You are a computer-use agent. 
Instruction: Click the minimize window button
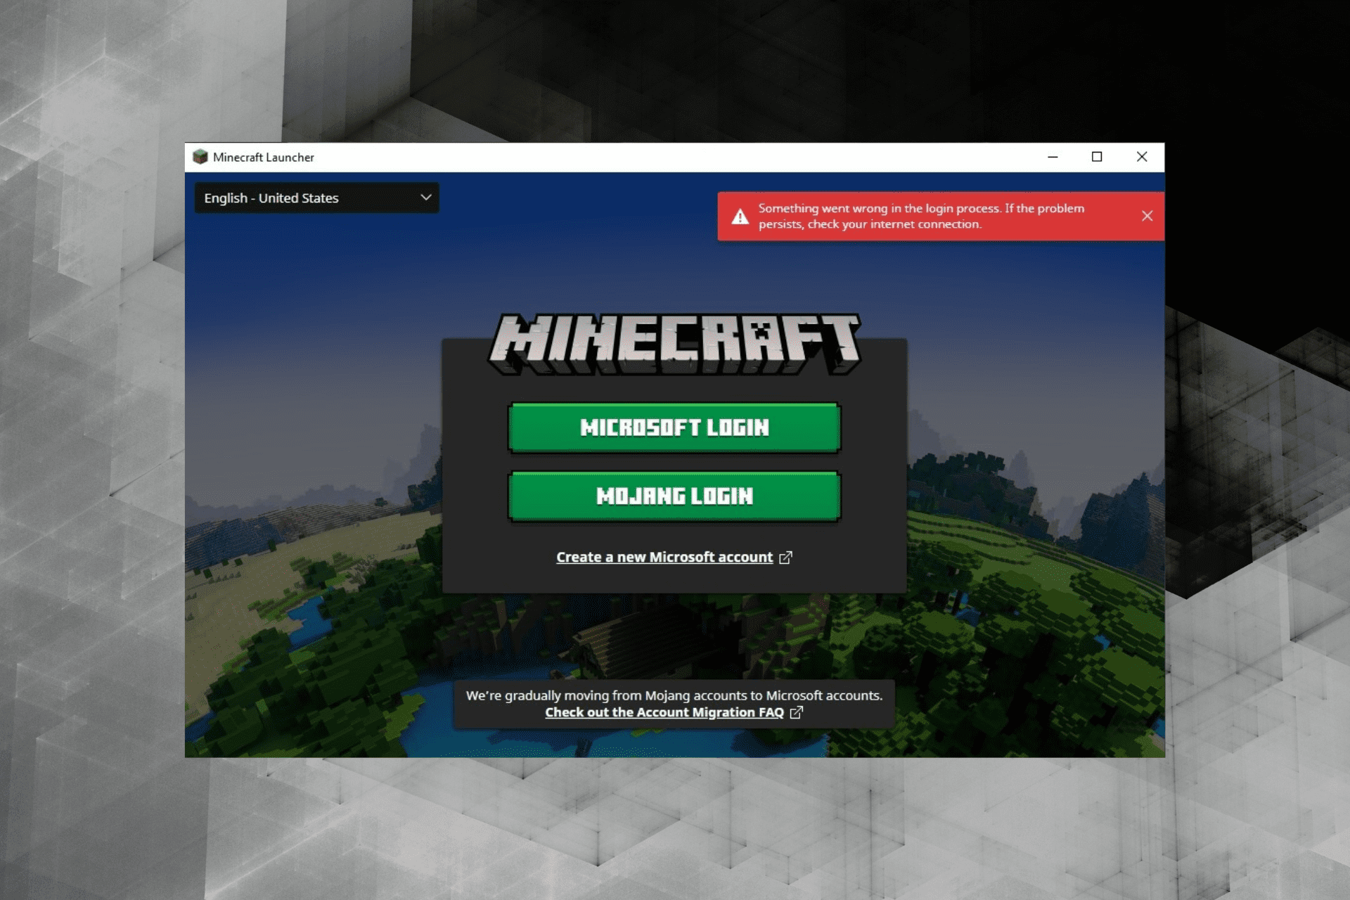coord(1052,157)
